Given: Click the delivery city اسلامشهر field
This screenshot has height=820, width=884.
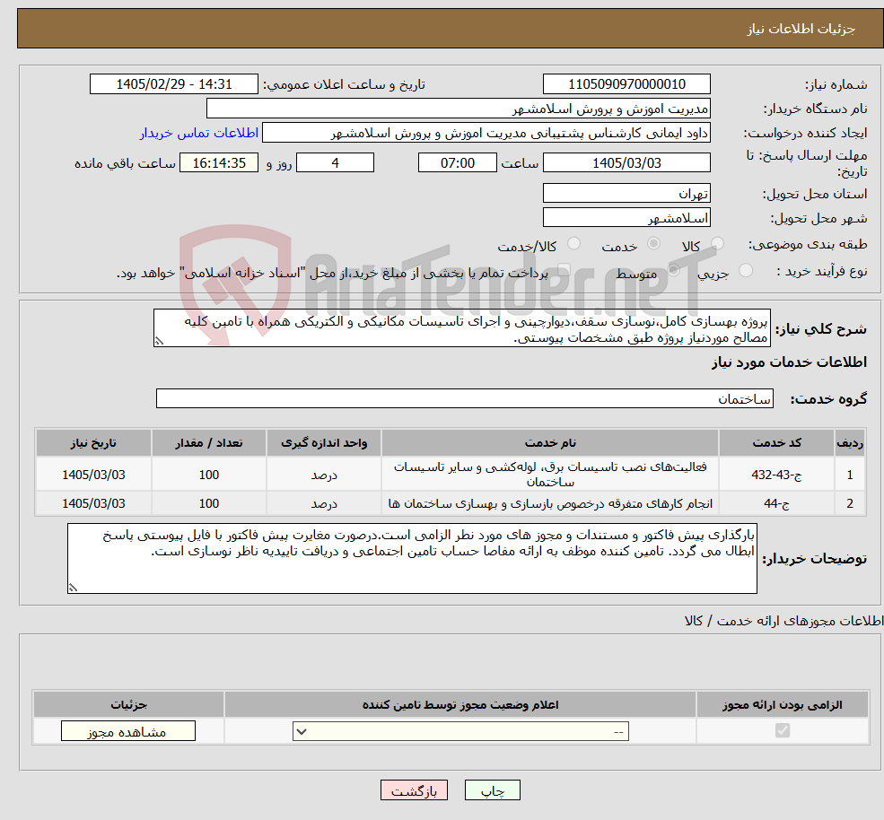Looking at the screenshot, I should click(626, 217).
